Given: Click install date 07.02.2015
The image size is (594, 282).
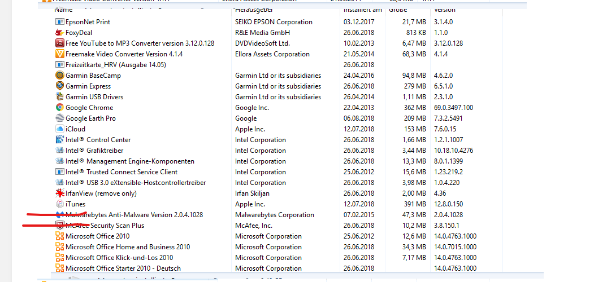Looking at the screenshot, I should click(x=359, y=215).
